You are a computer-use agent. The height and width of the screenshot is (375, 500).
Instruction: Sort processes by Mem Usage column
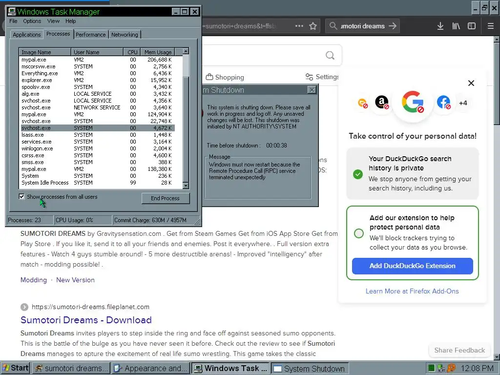coord(158,52)
